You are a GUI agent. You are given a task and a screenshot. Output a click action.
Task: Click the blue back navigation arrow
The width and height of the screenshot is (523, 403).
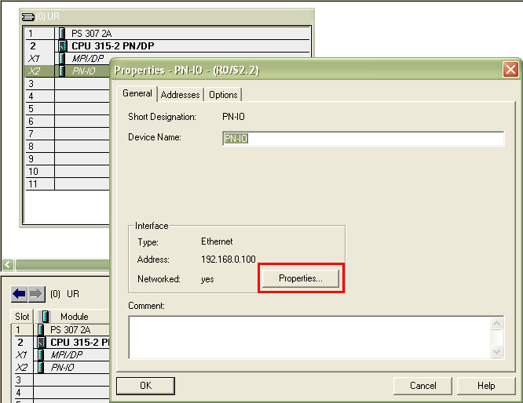[x=19, y=294]
